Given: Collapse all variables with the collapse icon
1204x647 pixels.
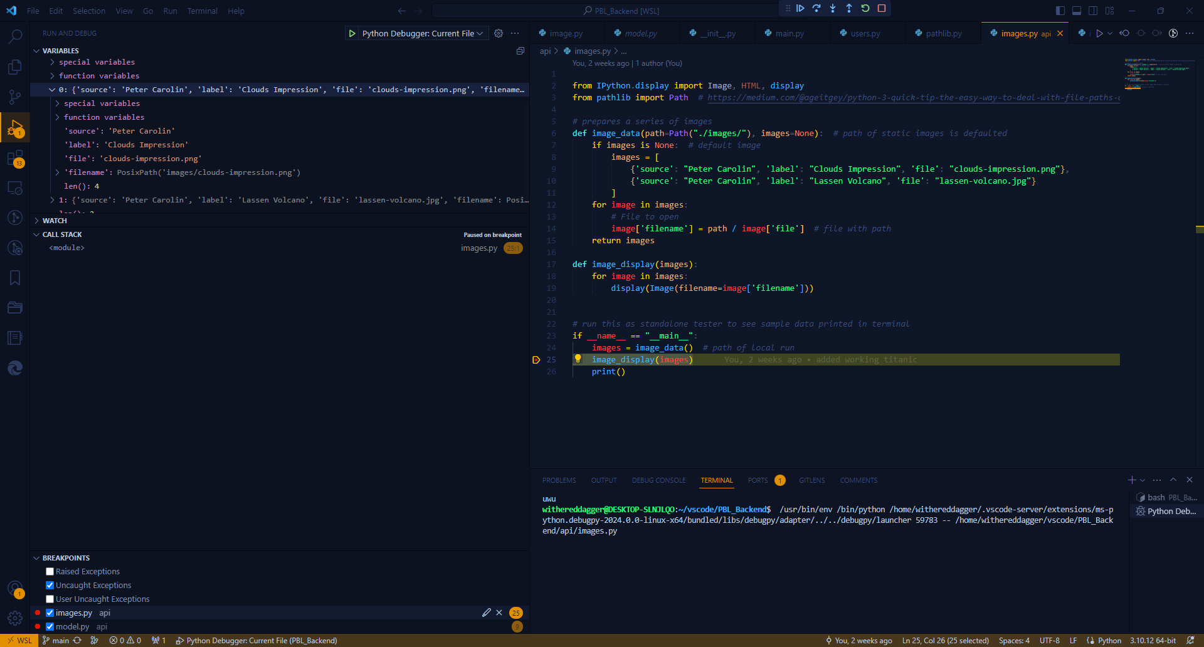Looking at the screenshot, I should 520,51.
